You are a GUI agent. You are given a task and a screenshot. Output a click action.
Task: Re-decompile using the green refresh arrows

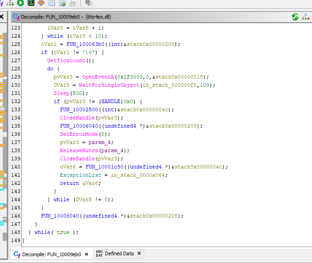295,17
